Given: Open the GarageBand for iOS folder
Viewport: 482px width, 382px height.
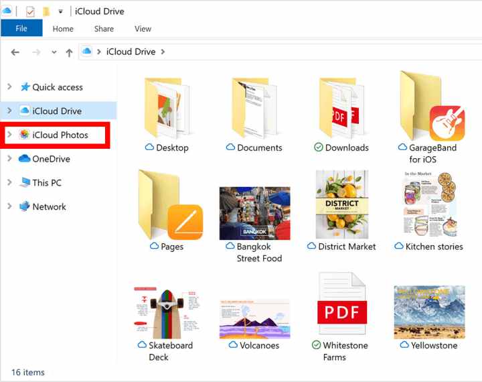Looking at the screenshot, I should (432, 106).
